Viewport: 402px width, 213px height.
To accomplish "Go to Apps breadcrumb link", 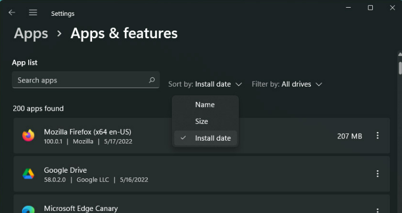I will (31, 34).
